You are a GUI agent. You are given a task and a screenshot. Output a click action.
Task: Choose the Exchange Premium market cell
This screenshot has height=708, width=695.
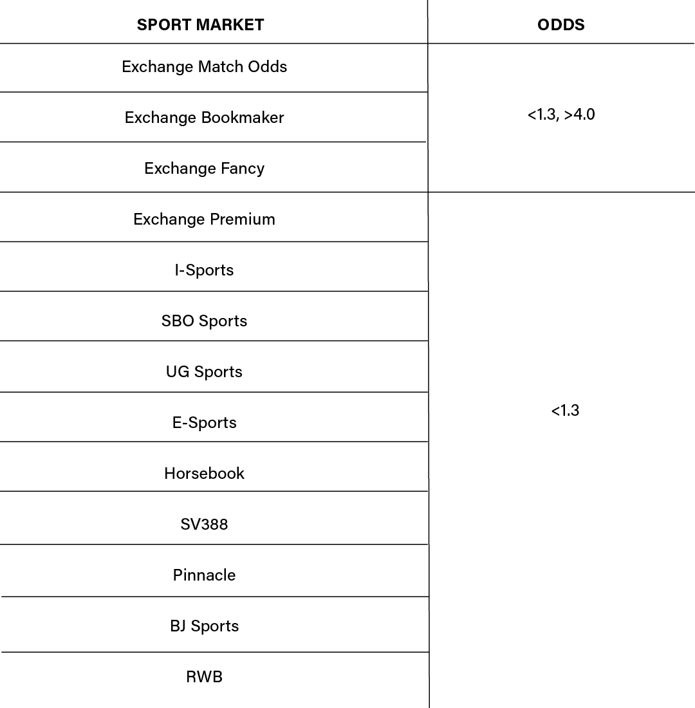coord(204,219)
